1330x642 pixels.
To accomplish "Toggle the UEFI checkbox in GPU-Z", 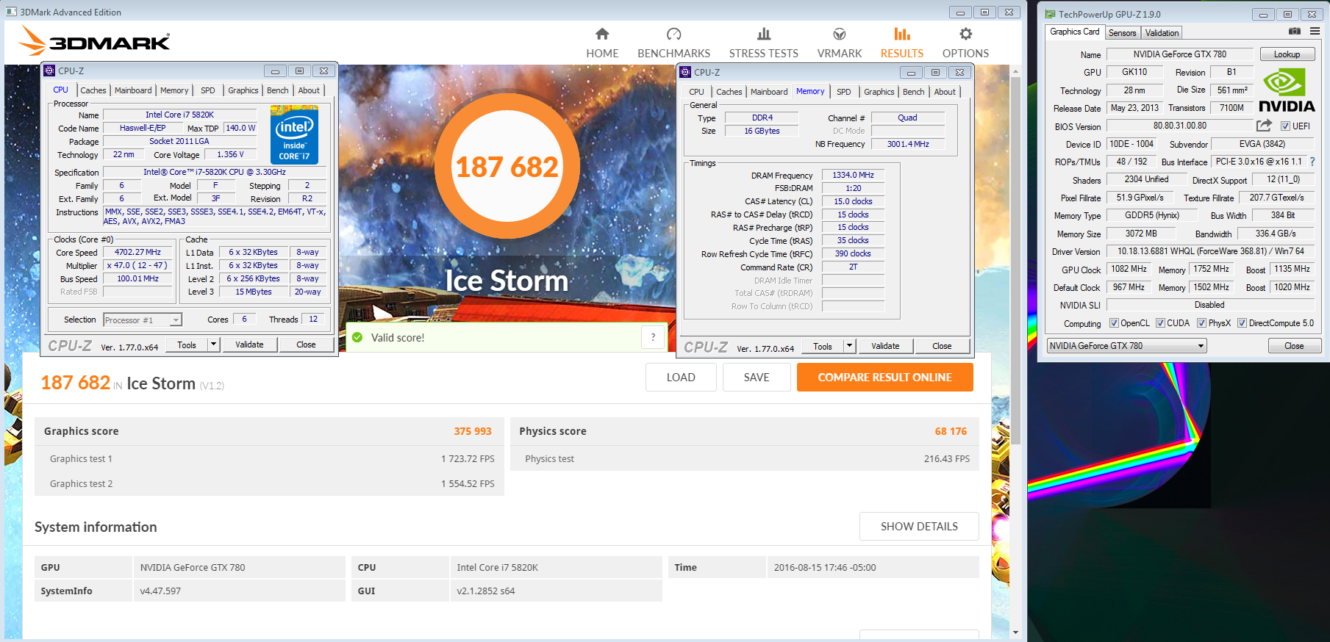I will coord(1285,126).
